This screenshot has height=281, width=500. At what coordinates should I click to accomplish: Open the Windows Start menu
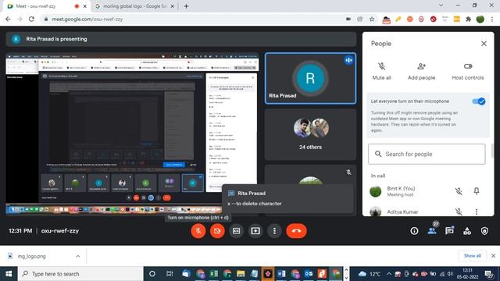tap(9, 274)
